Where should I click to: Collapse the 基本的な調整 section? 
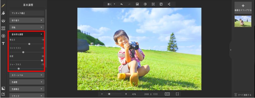coord(27,34)
